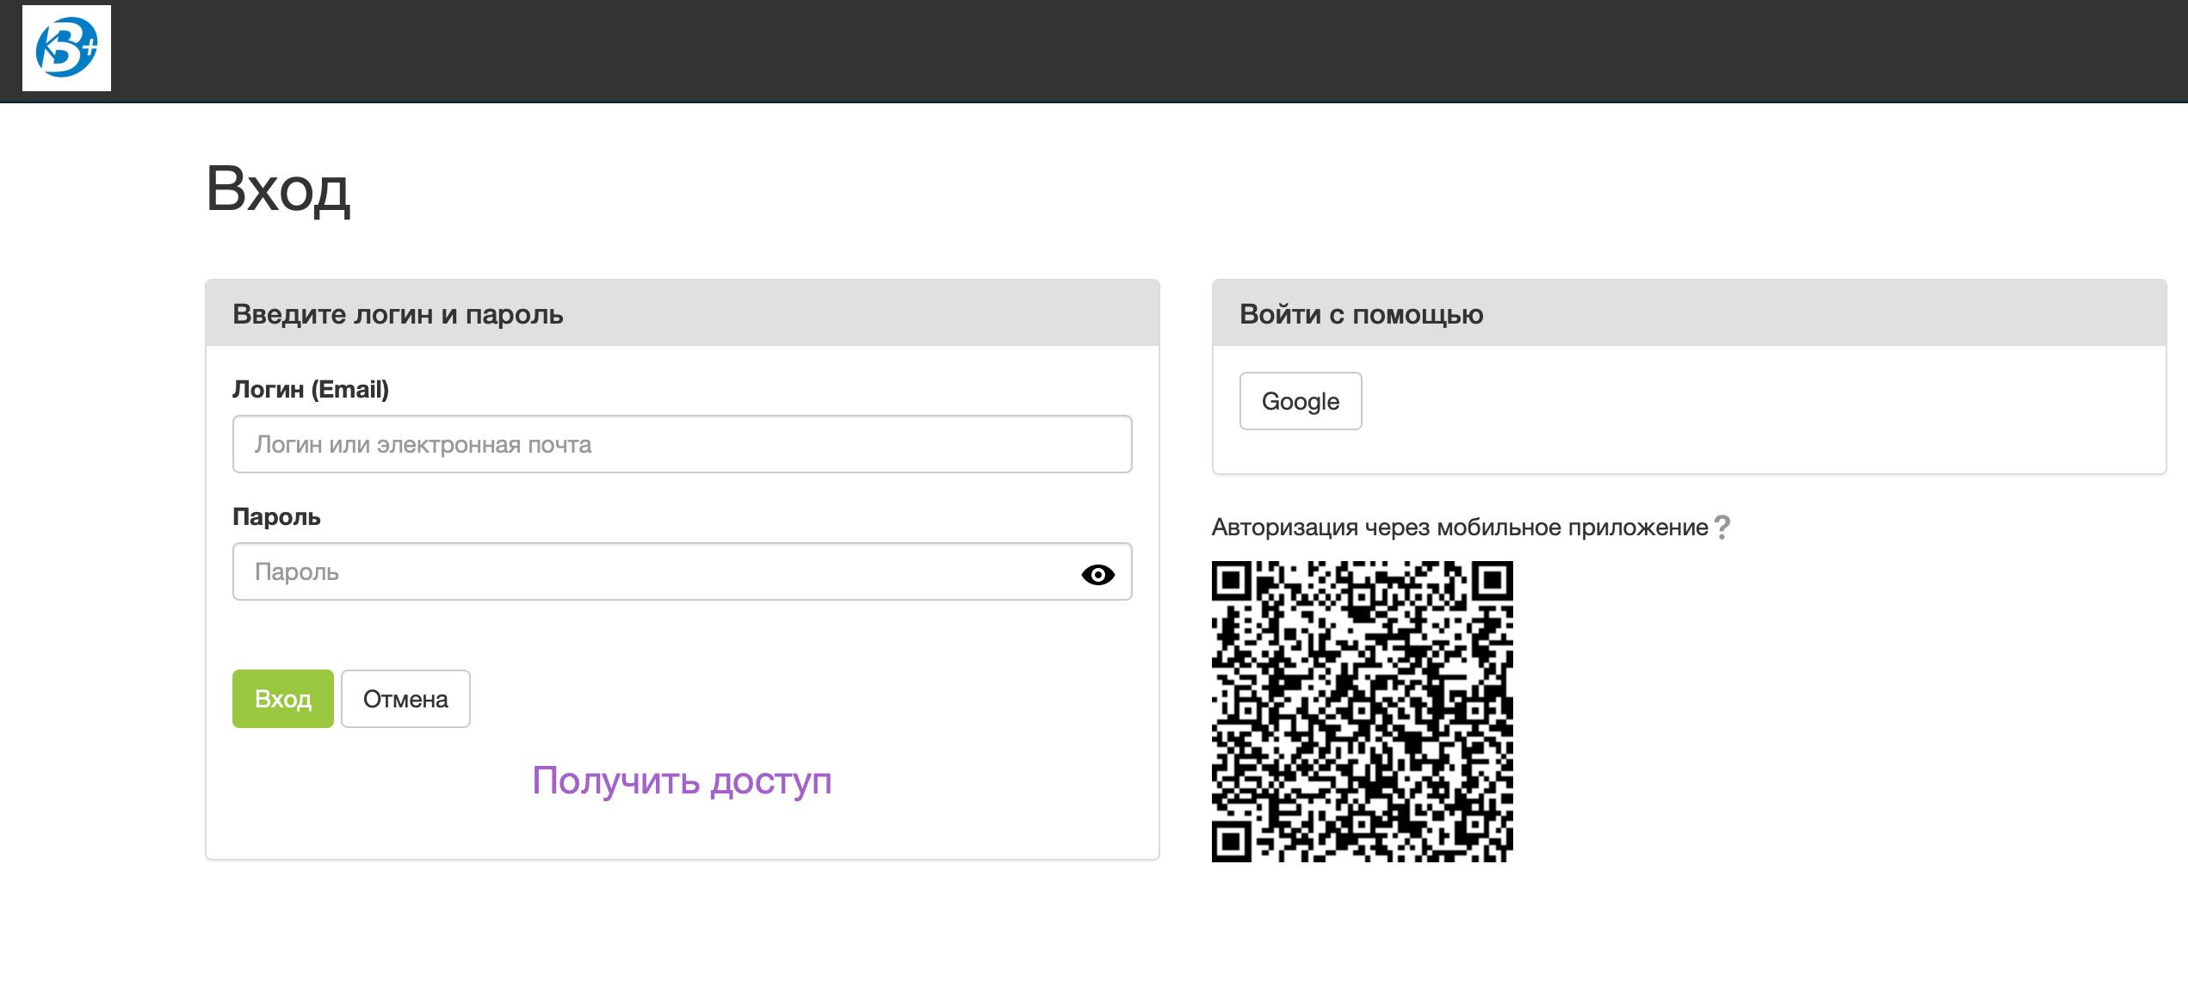Click the large Вход page heading
Image resolution: width=2188 pixels, height=1000 pixels.
coord(278,189)
